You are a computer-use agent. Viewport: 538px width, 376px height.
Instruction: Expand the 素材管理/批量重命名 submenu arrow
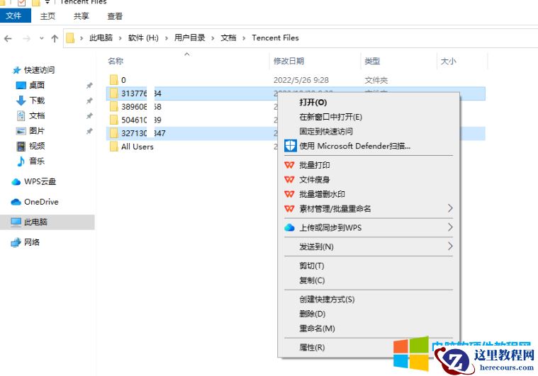coord(450,208)
